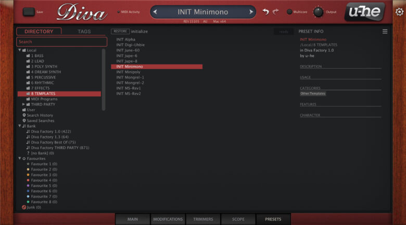Image resolution: width=406 pixels, height=225 pixels.
Task: Collapse the Favourites tree node
Action: pos(20,158)
